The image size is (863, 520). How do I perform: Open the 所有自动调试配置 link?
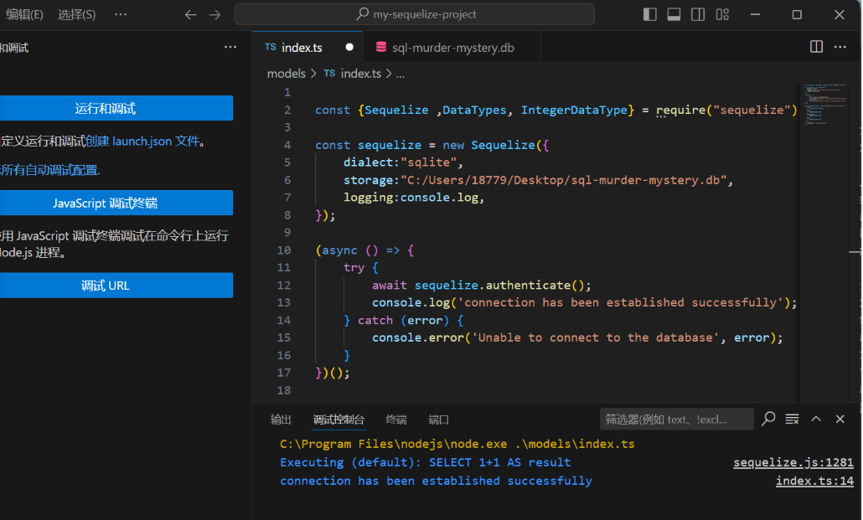tap(49, 170)
